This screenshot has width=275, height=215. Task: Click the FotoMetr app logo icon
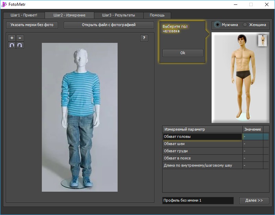pyautogui.click(x=4, y=4)
